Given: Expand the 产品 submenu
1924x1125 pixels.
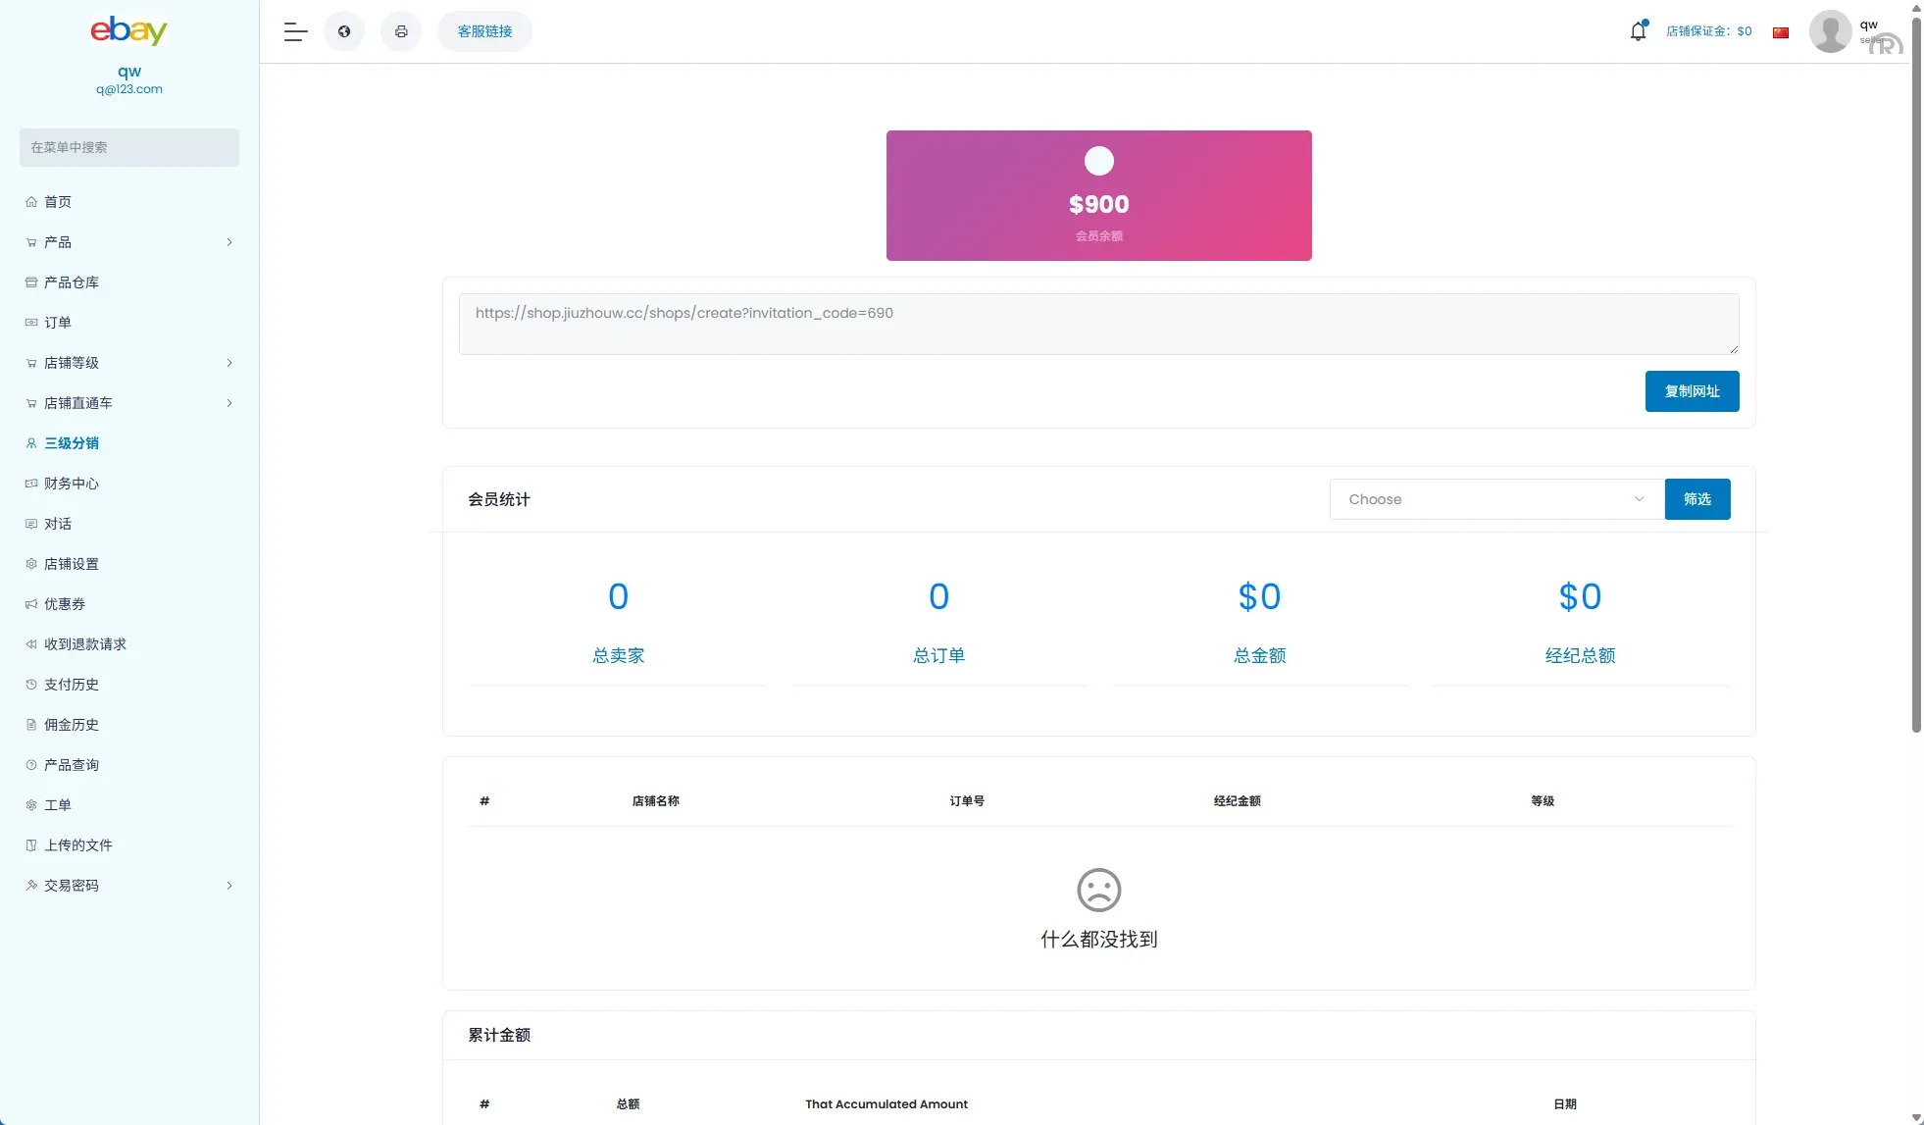Looking at the screenshot, I should pyautogui.click(x=229, y=242).
